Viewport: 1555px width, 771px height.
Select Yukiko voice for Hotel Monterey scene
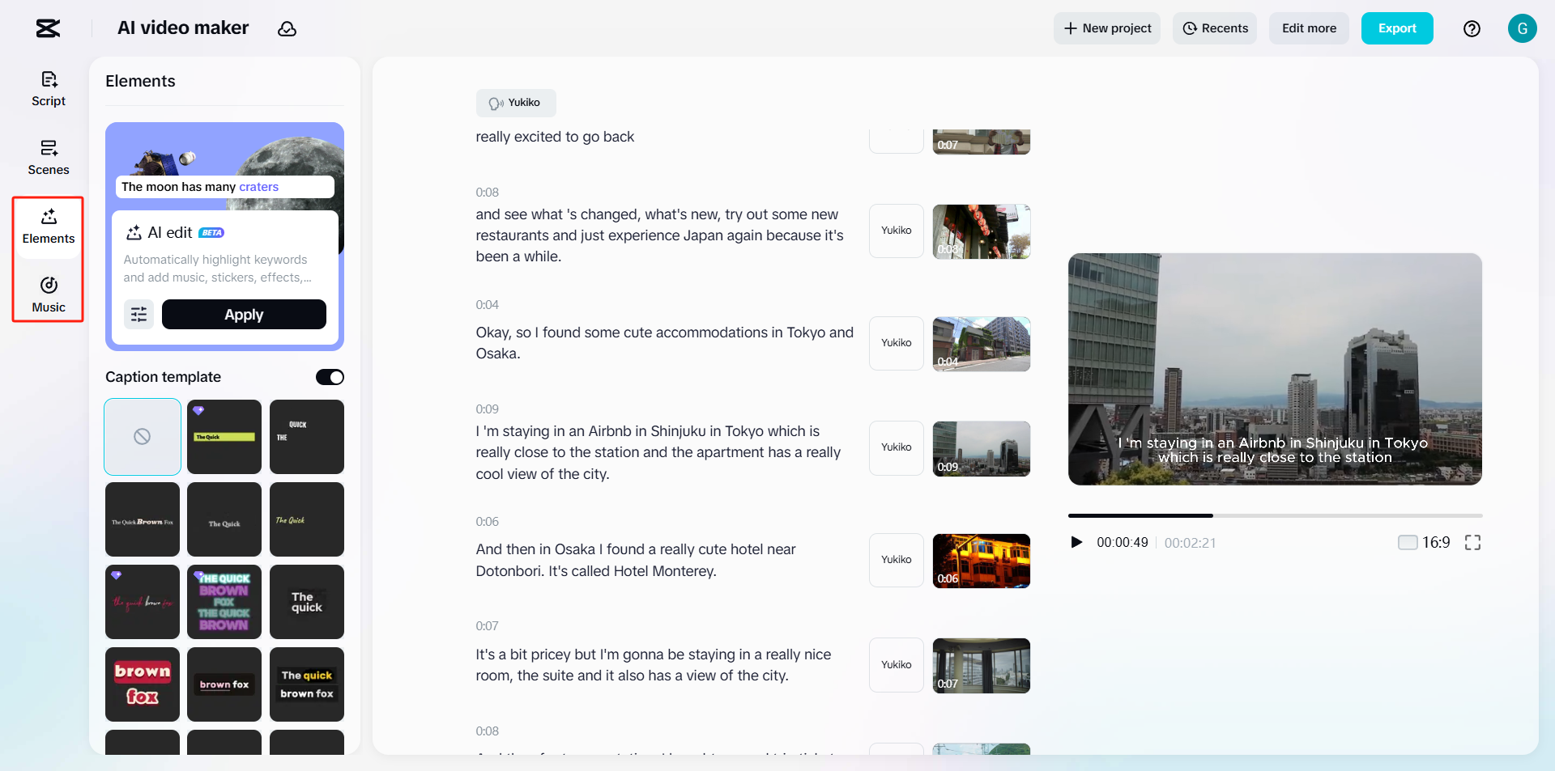[x=897, y=561]
